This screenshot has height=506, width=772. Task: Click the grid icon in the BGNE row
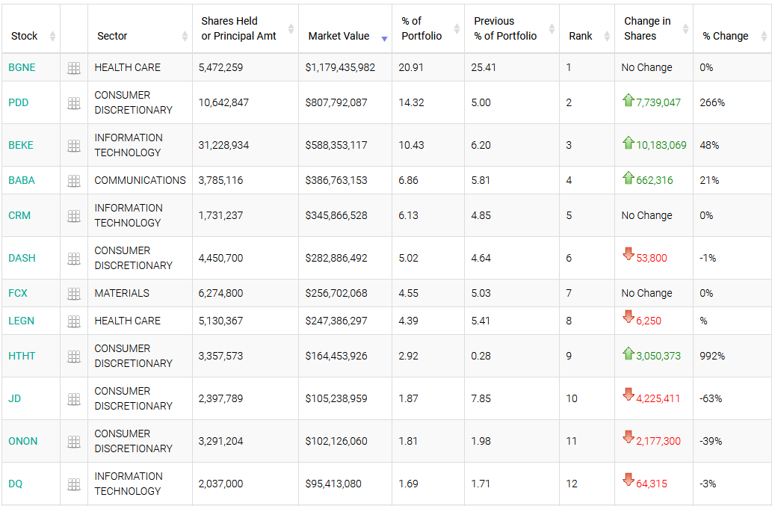click(x=74, y=68)
